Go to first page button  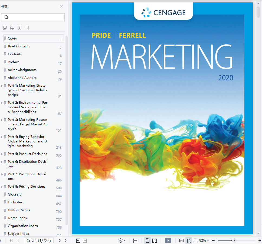click(x=11, y=241)
